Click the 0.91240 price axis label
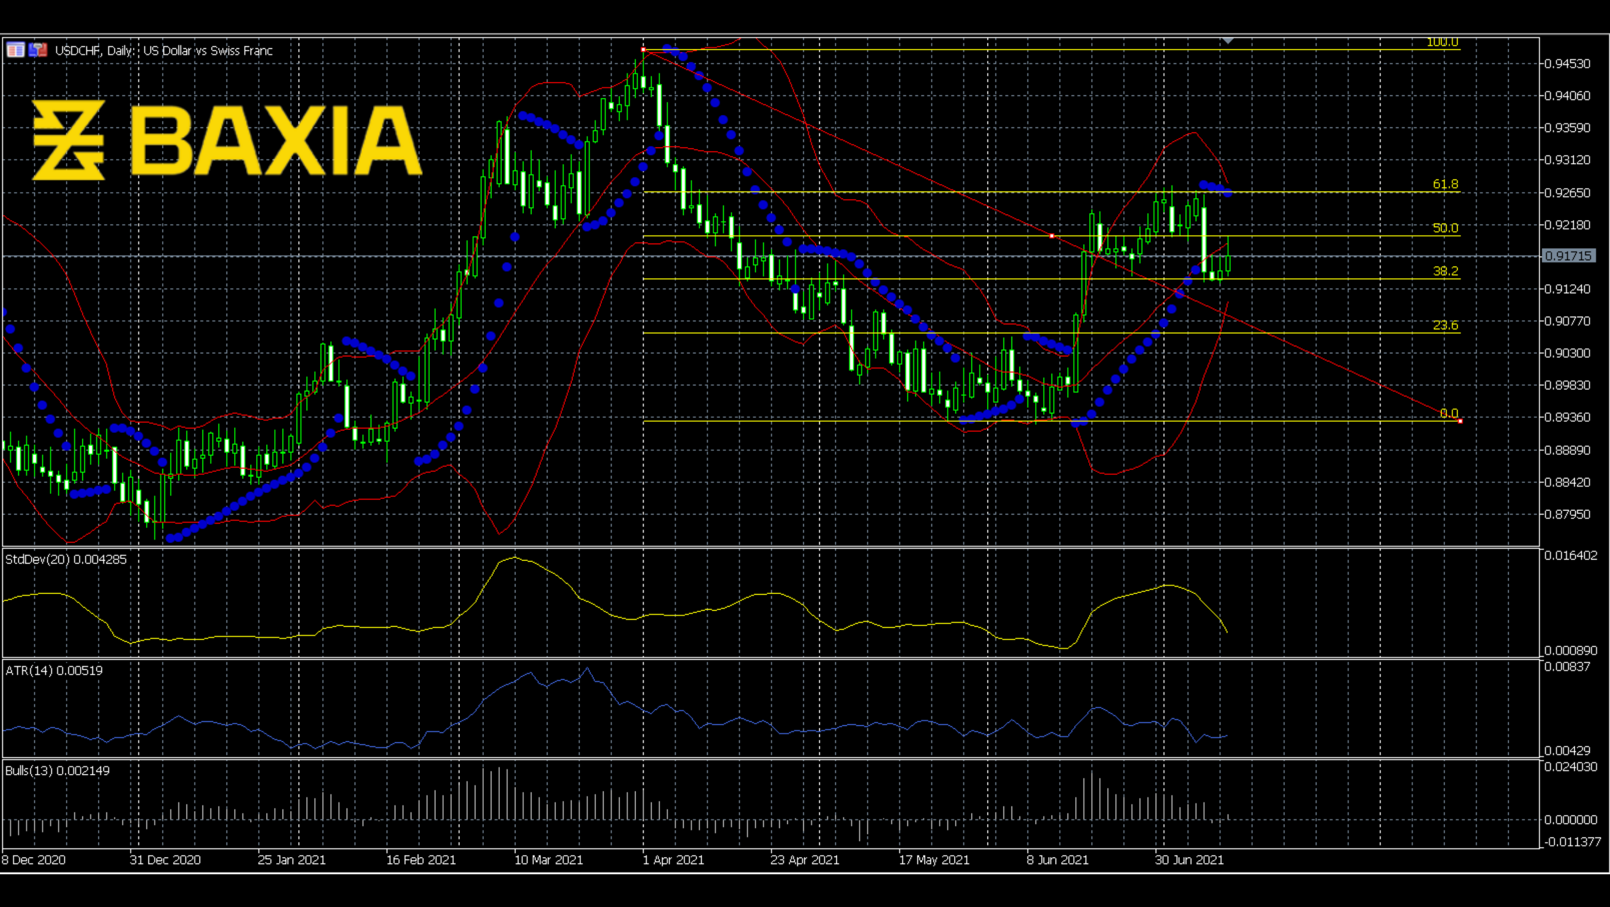1610x907 pixels. [1567, 289]
